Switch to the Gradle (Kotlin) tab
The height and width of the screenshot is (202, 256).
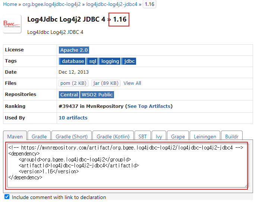click(113, 136)
